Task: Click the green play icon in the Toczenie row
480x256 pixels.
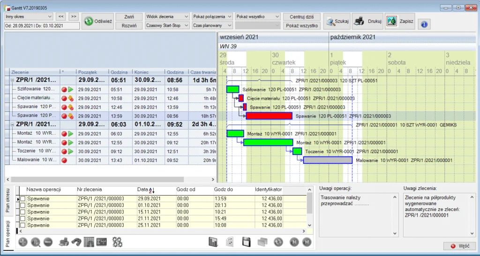Action: pyautogui.click(x=71, y=152)
